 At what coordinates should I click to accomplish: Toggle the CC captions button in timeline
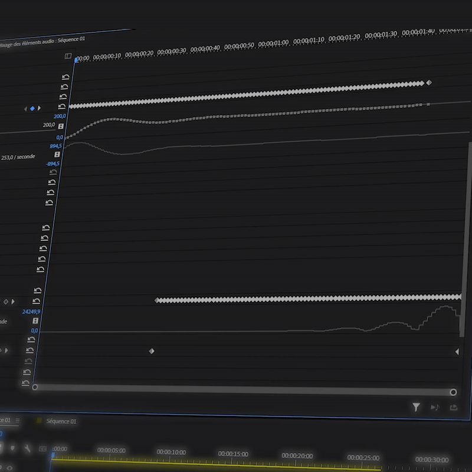[x=42, y=449]
